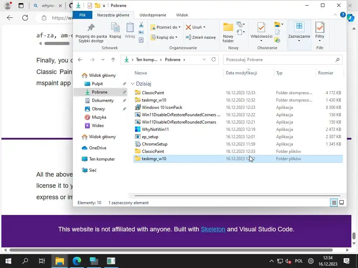This screenshot has width=358, height=268.
Task: Open Kopiuj do dropdown
Action: (164, 37)
